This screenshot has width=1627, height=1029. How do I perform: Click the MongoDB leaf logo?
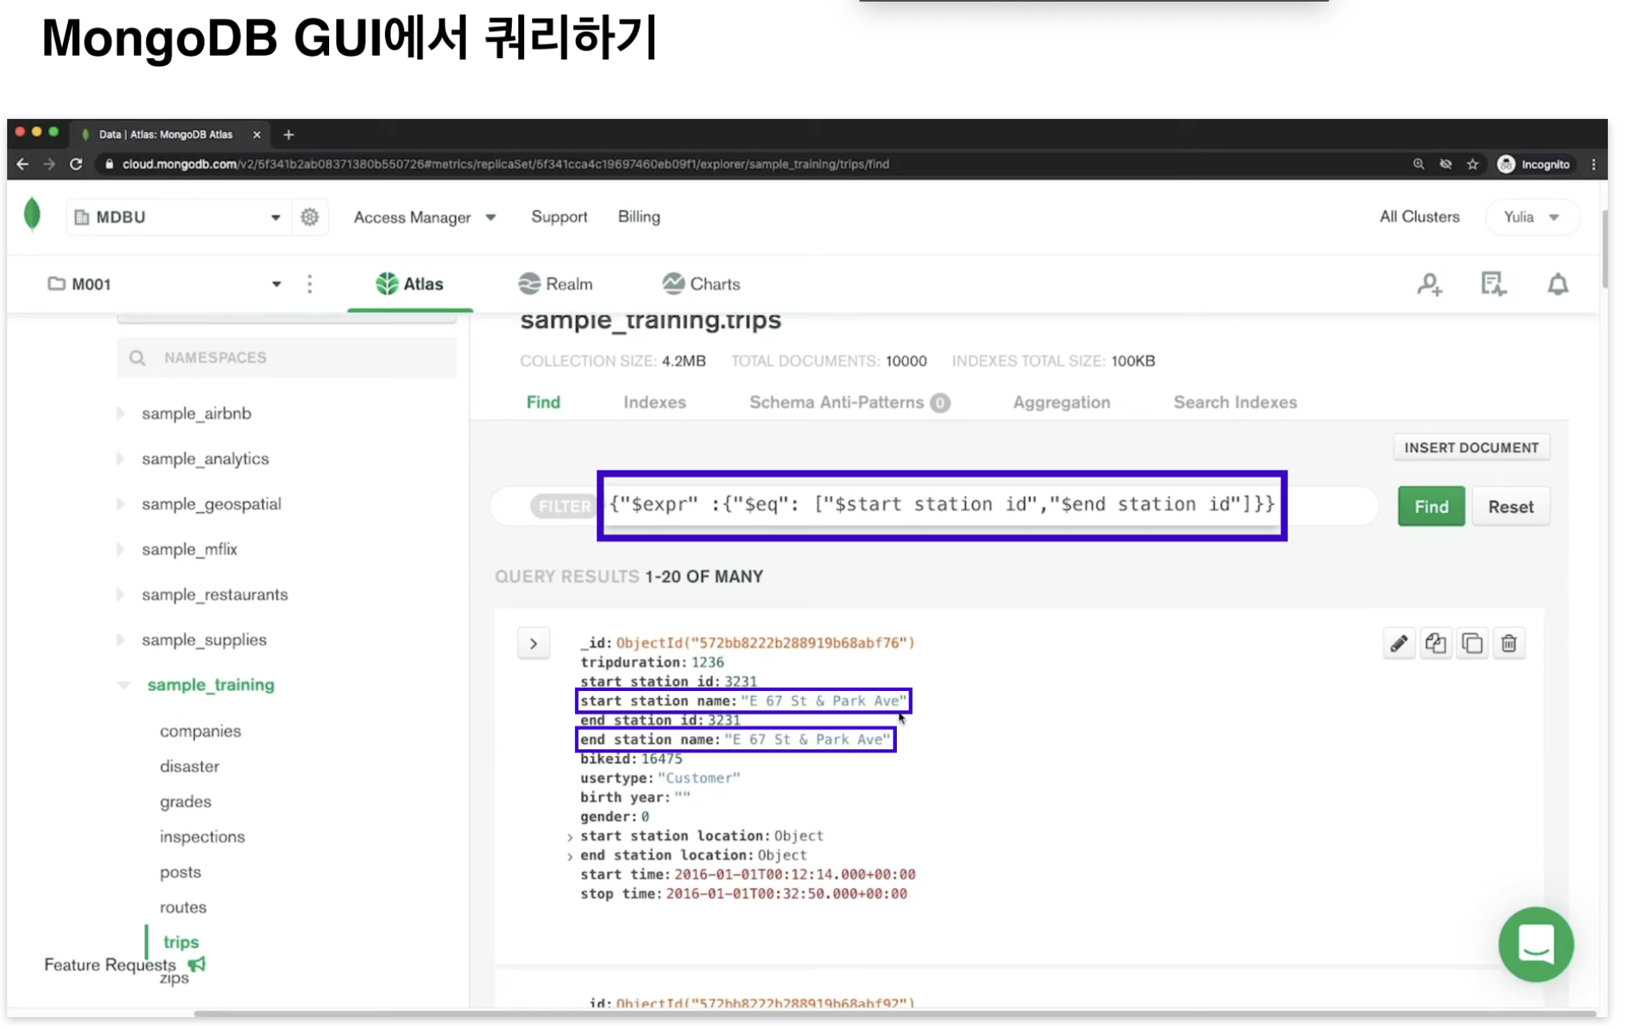tap(32, 214)
